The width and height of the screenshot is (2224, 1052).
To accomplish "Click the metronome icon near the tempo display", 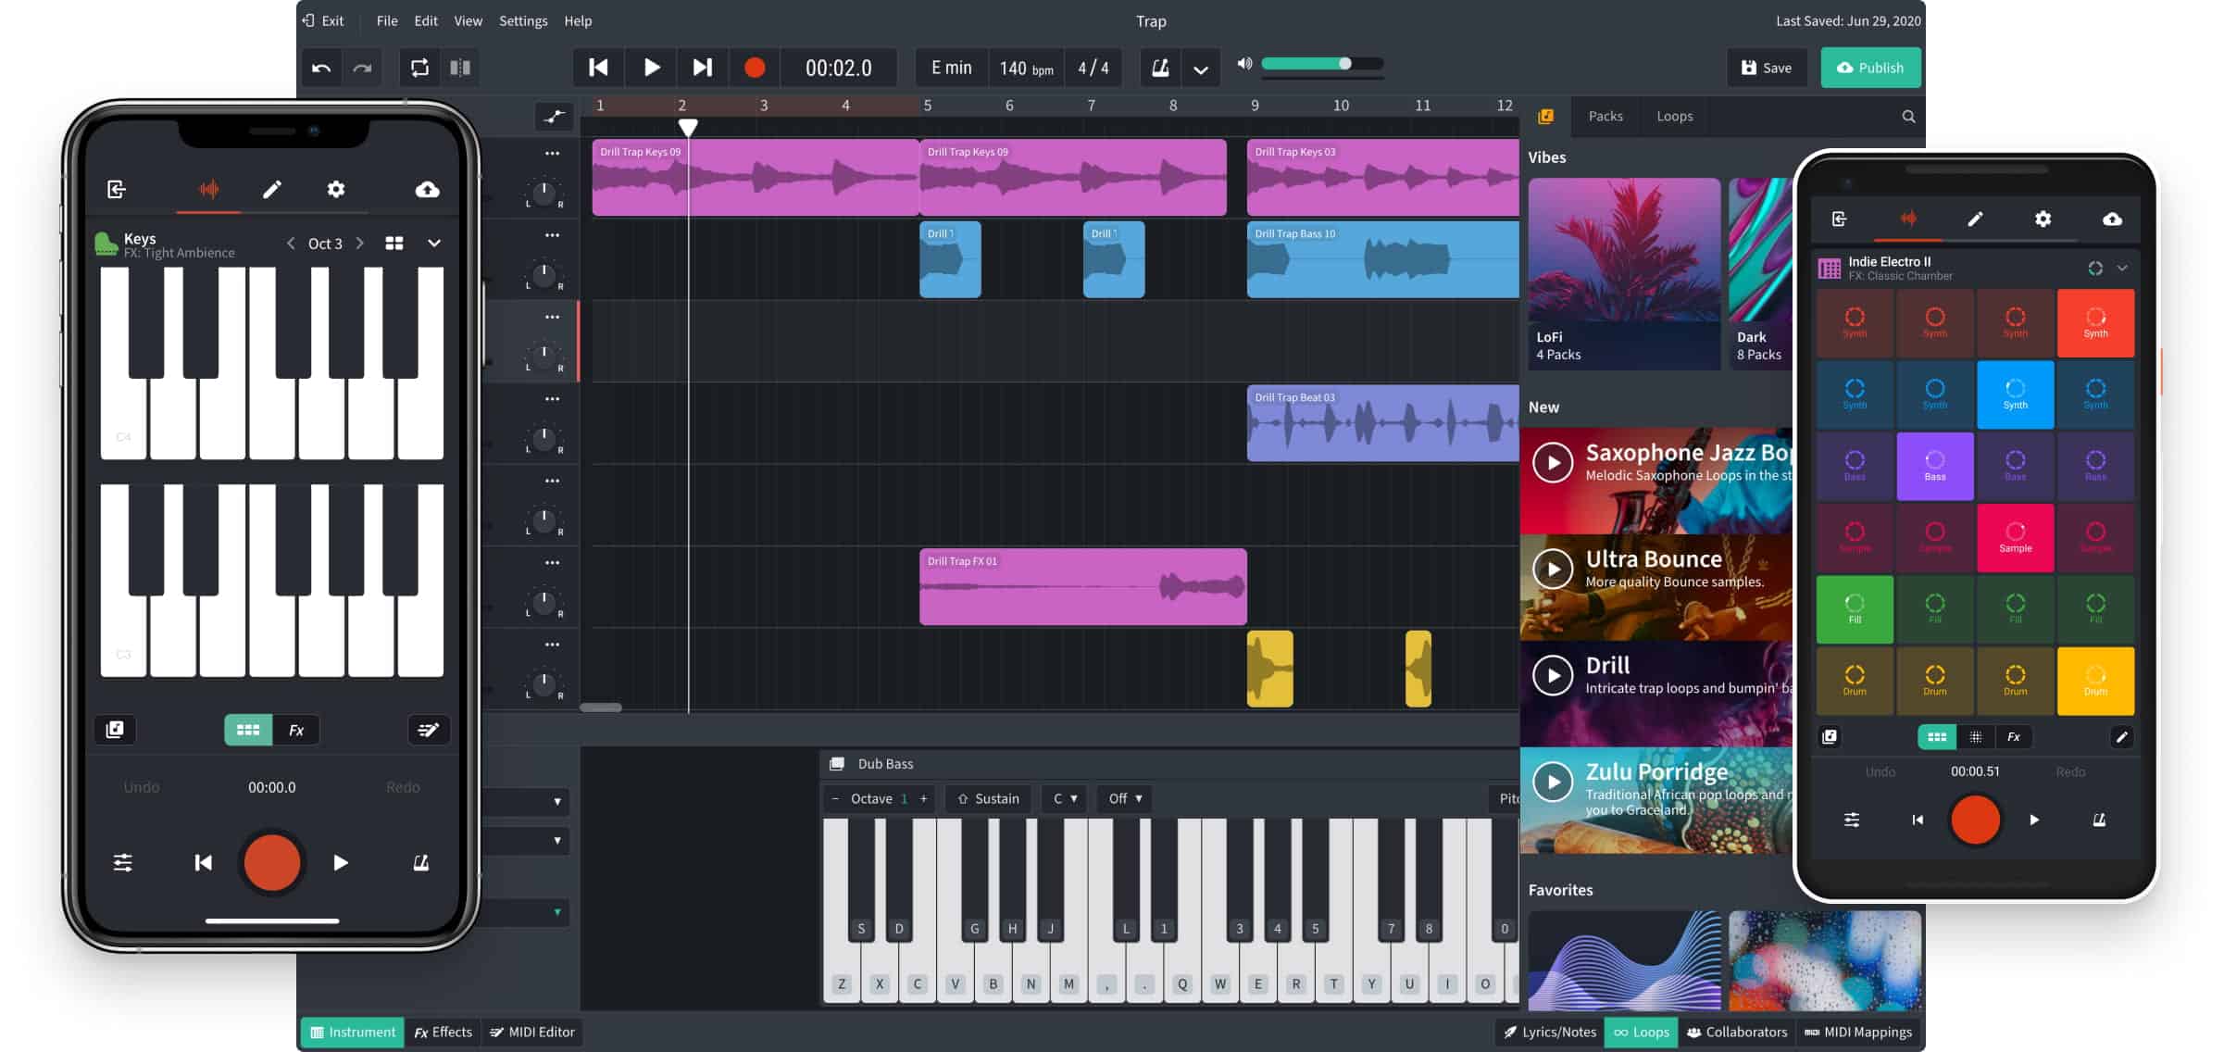I will coord(1160,67).
